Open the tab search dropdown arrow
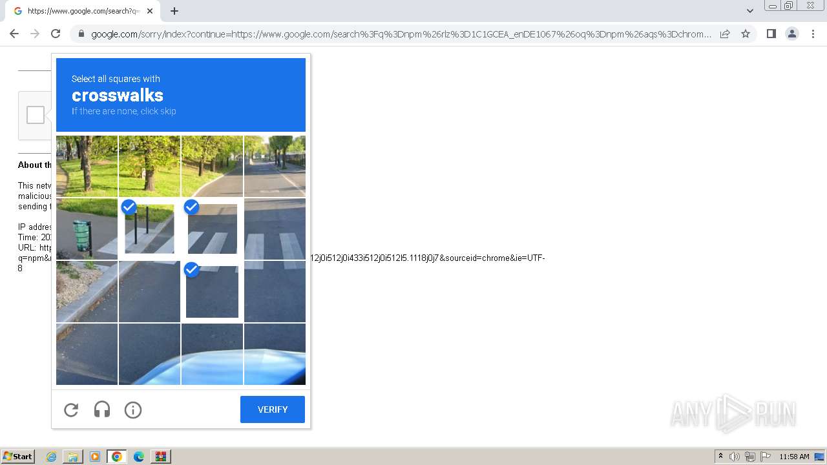827x465 pixels. click(749, 11)
